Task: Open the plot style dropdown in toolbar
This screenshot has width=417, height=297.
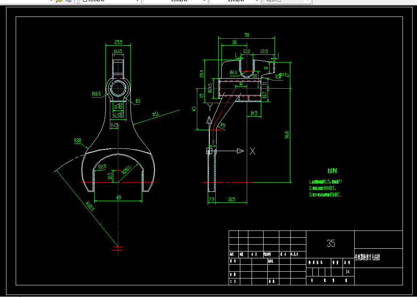Action: (287, 1)
